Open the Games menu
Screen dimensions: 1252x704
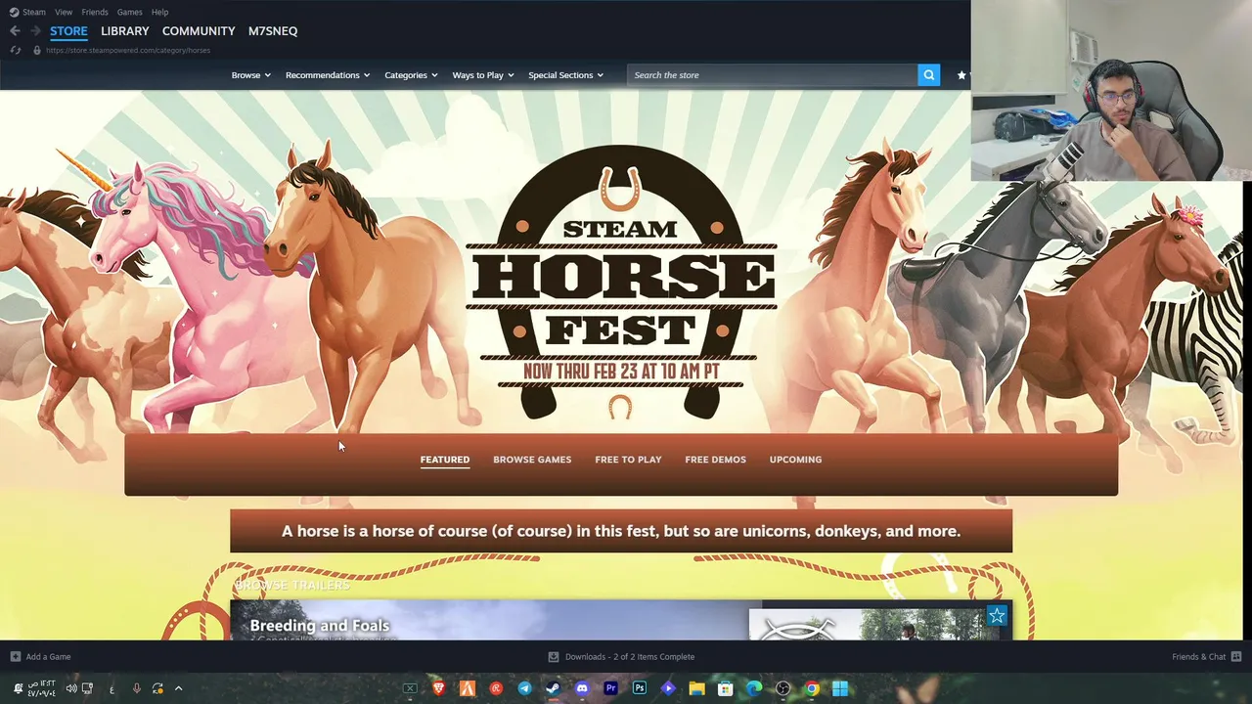pos(129,12)
